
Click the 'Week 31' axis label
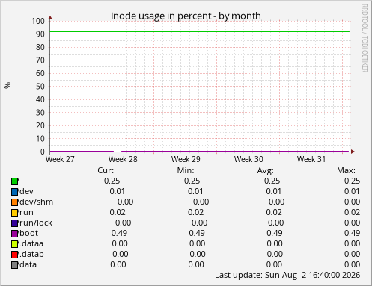click(x=311, y=159)
